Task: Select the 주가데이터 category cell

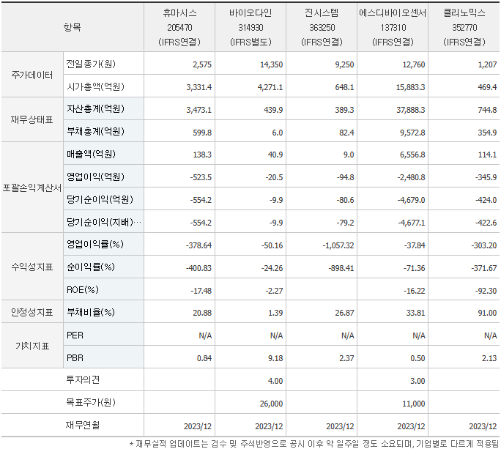Action: (32, 75)
